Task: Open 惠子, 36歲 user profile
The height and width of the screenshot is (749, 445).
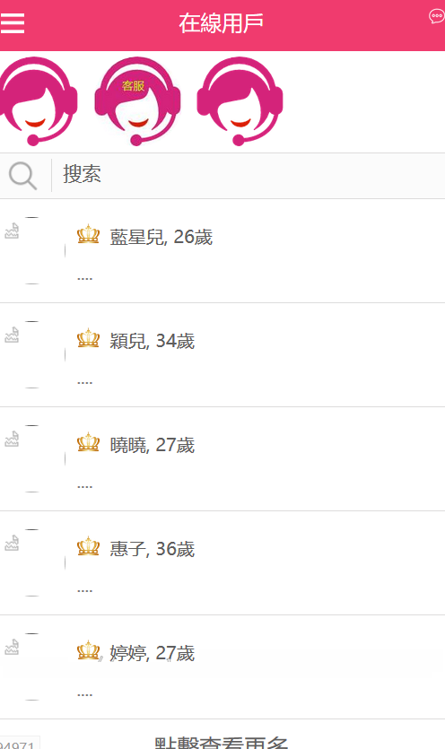Action: click(x=222, y=562)
